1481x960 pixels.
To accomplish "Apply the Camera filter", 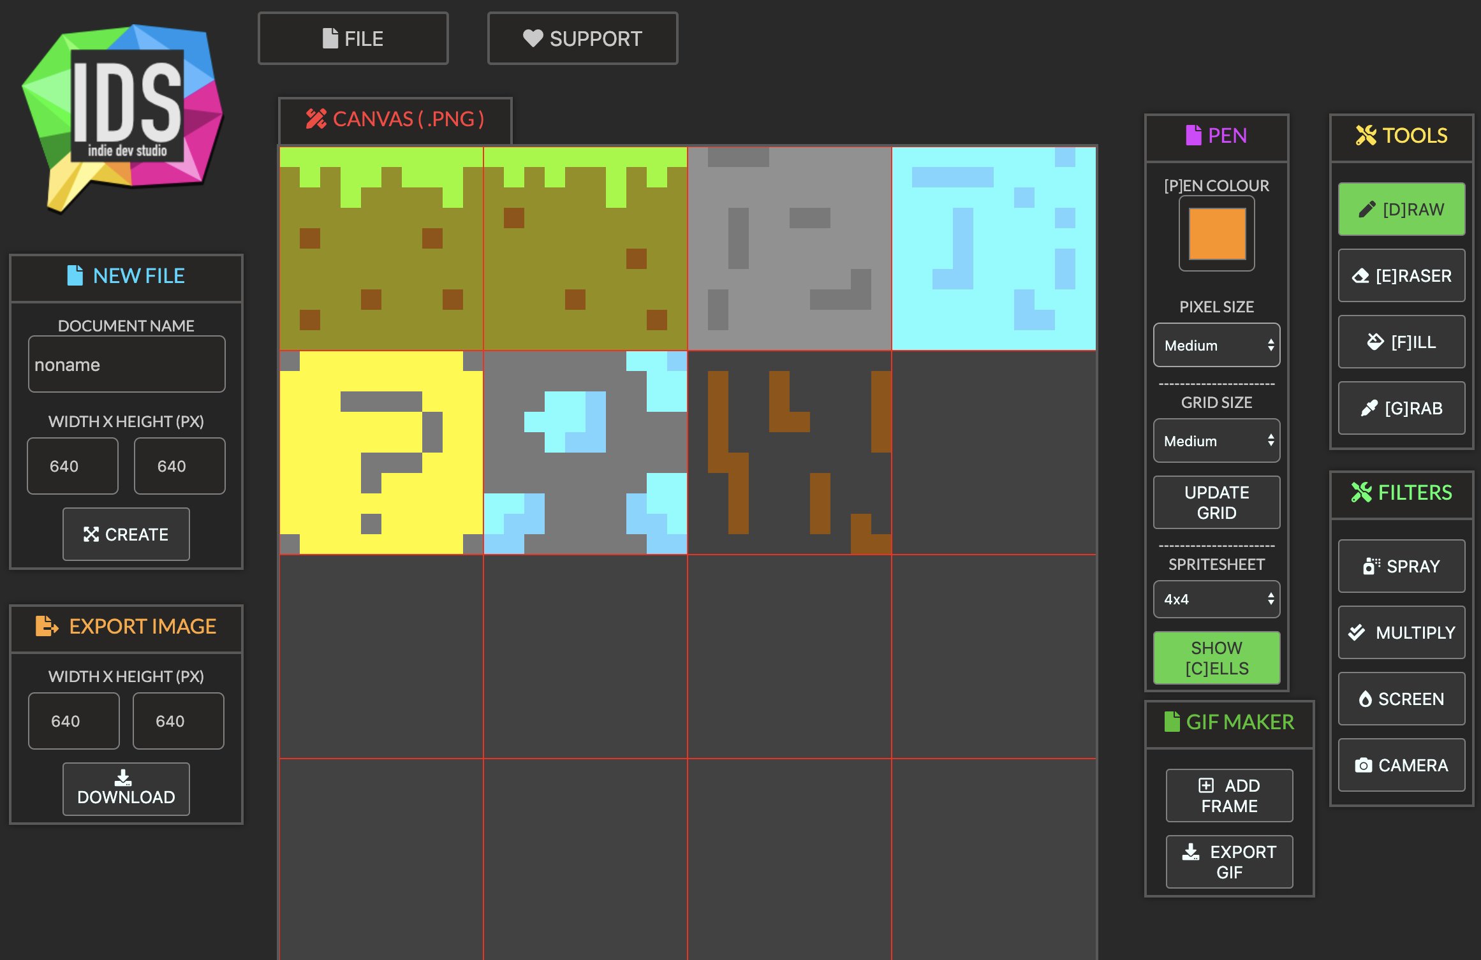I will tap(1401, 765).
